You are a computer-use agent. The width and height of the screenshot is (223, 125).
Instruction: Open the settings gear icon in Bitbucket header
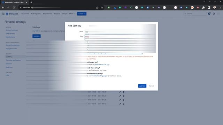[x=214, y=14]
